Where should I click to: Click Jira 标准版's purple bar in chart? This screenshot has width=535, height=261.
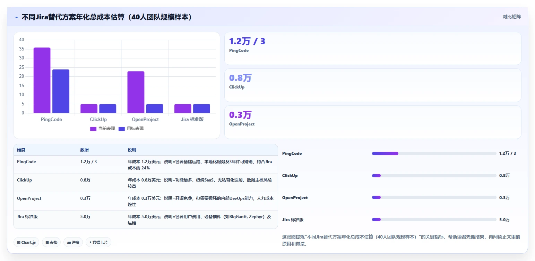coord(183,109)
